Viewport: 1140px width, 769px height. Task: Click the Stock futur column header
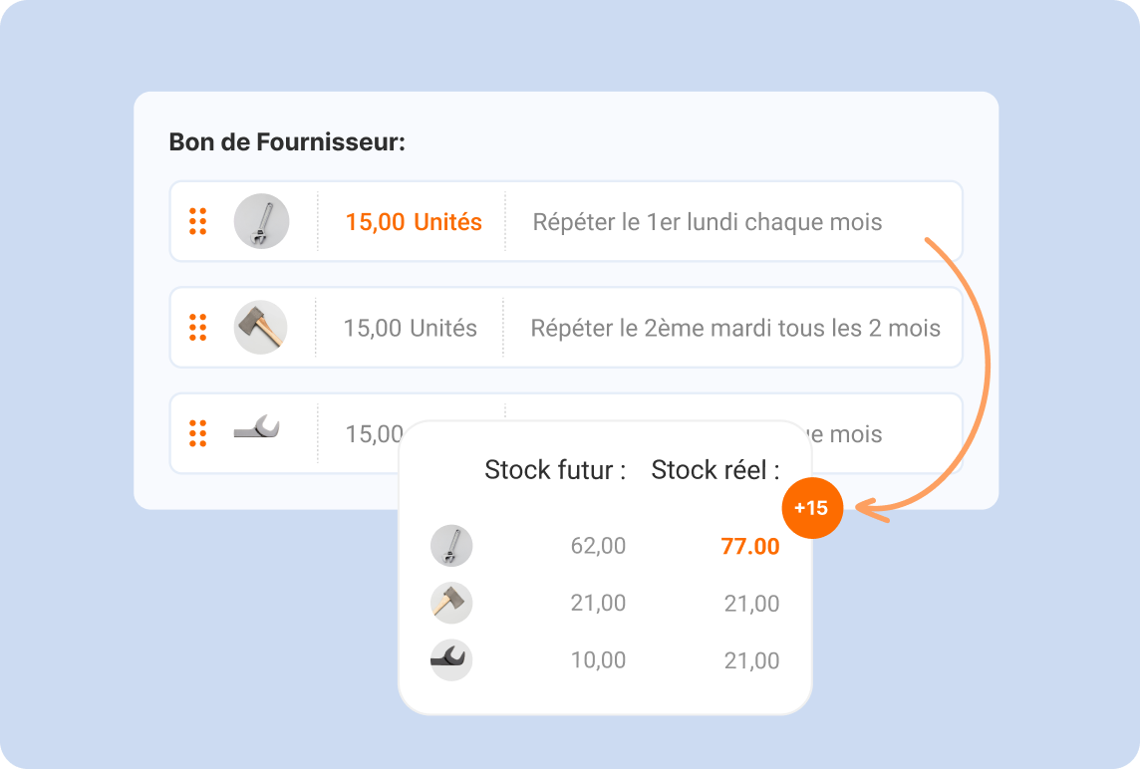pyautogui.click(x=555, y=470)
